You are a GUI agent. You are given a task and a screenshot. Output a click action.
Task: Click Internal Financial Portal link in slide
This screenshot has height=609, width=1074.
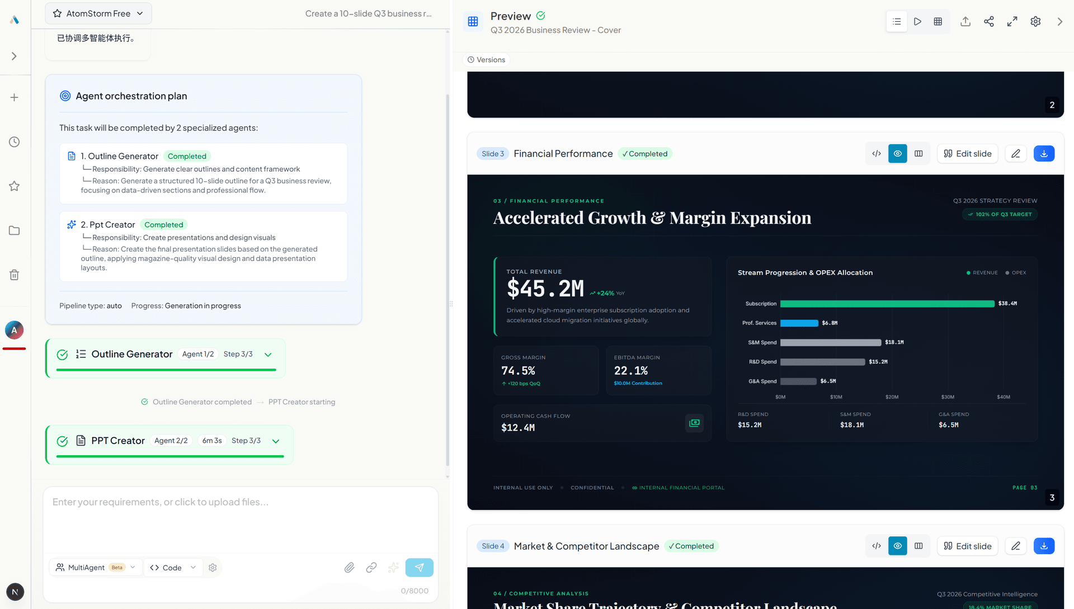click(678, 488)
